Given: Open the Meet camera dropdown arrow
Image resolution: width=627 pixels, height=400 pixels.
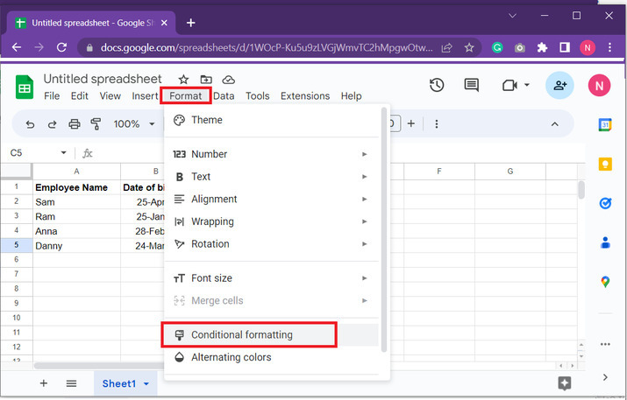Looking at the screenshot, I should click(x=527, y=85).
